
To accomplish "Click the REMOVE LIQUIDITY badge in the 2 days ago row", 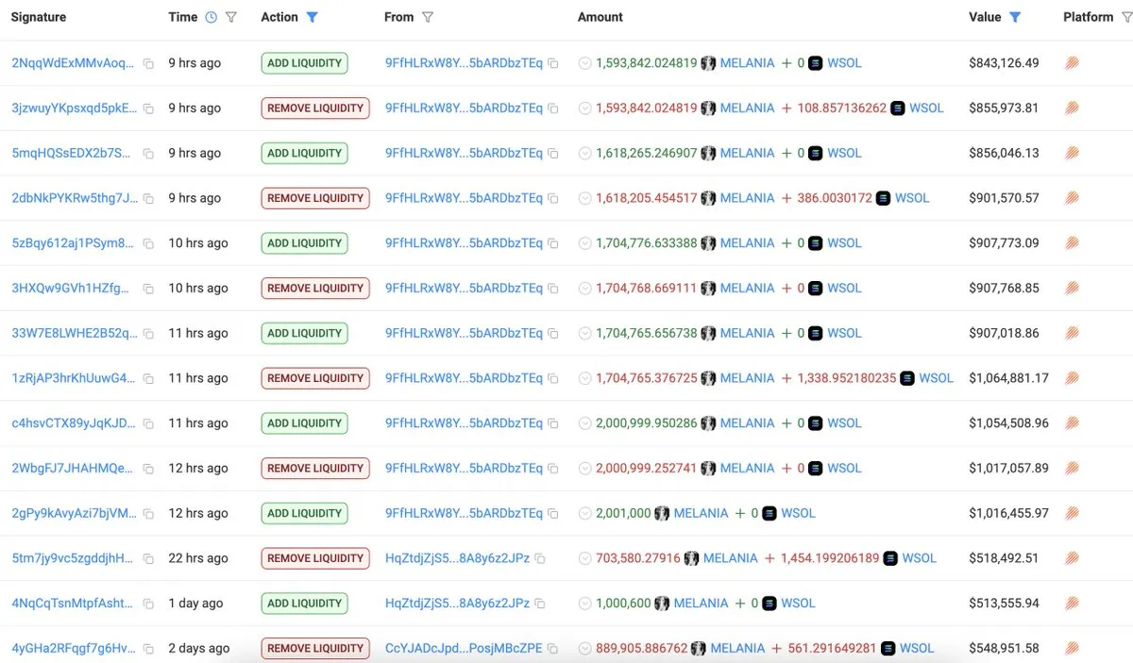I will click(315, 649).
